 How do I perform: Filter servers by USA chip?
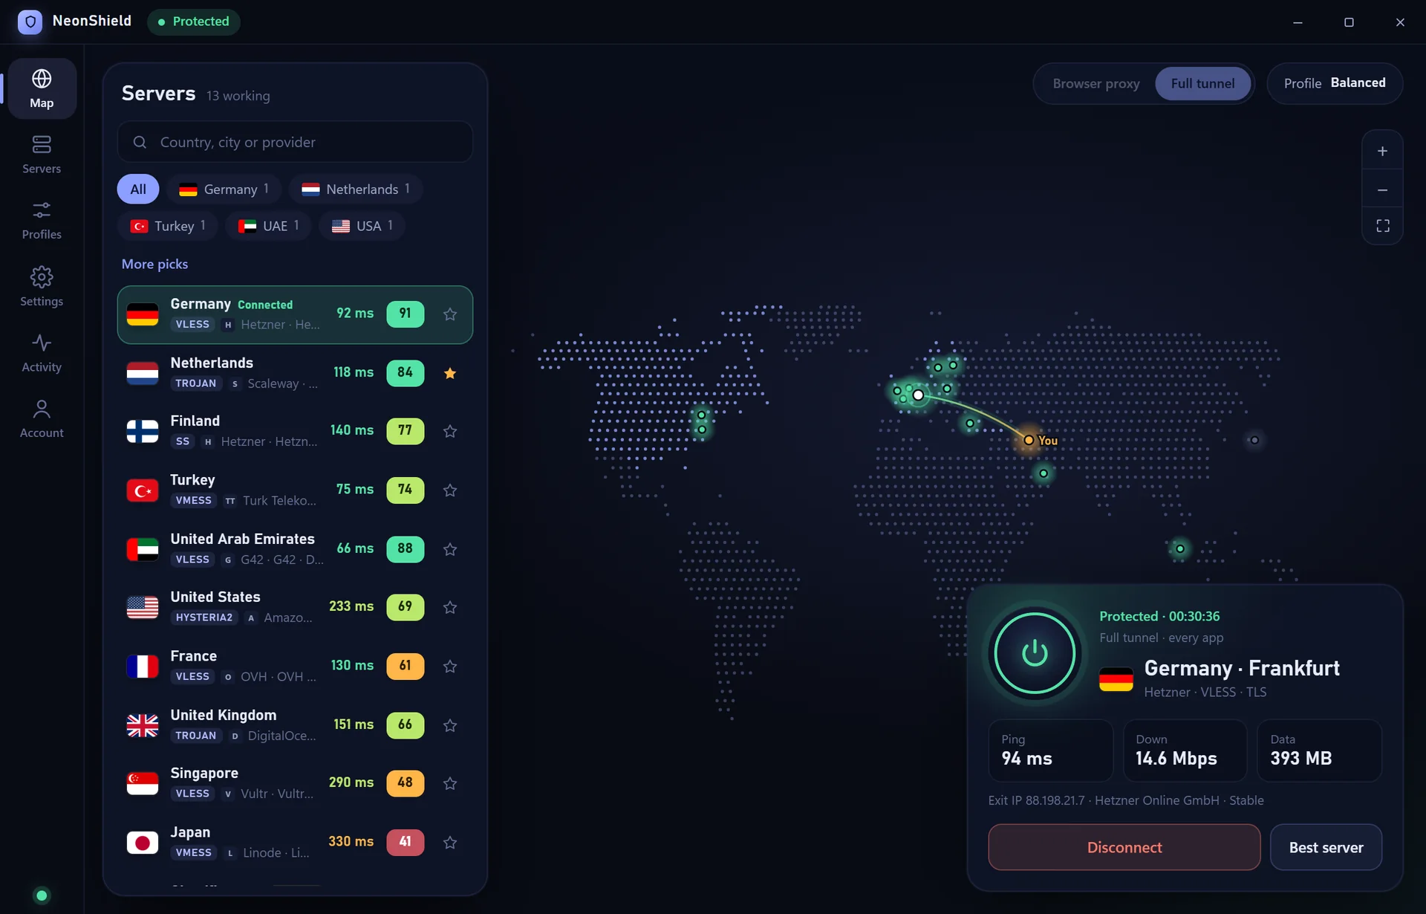tap(362, 226)
